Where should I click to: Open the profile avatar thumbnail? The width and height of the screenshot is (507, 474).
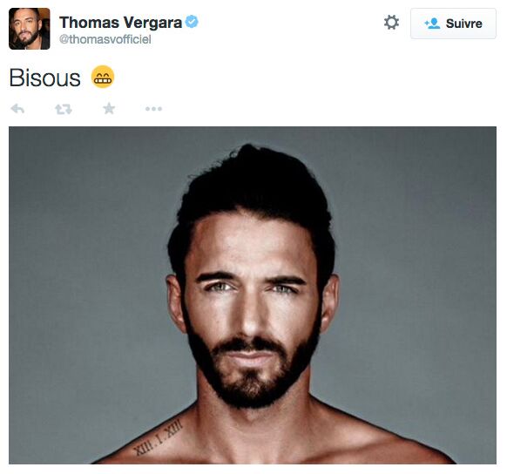(30, 29)
